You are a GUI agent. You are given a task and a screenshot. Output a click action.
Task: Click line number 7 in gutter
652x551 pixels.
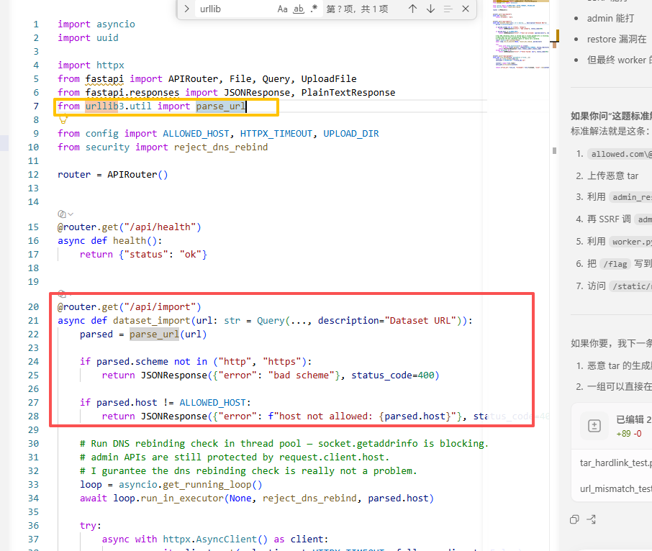click(x=36, y=106)
